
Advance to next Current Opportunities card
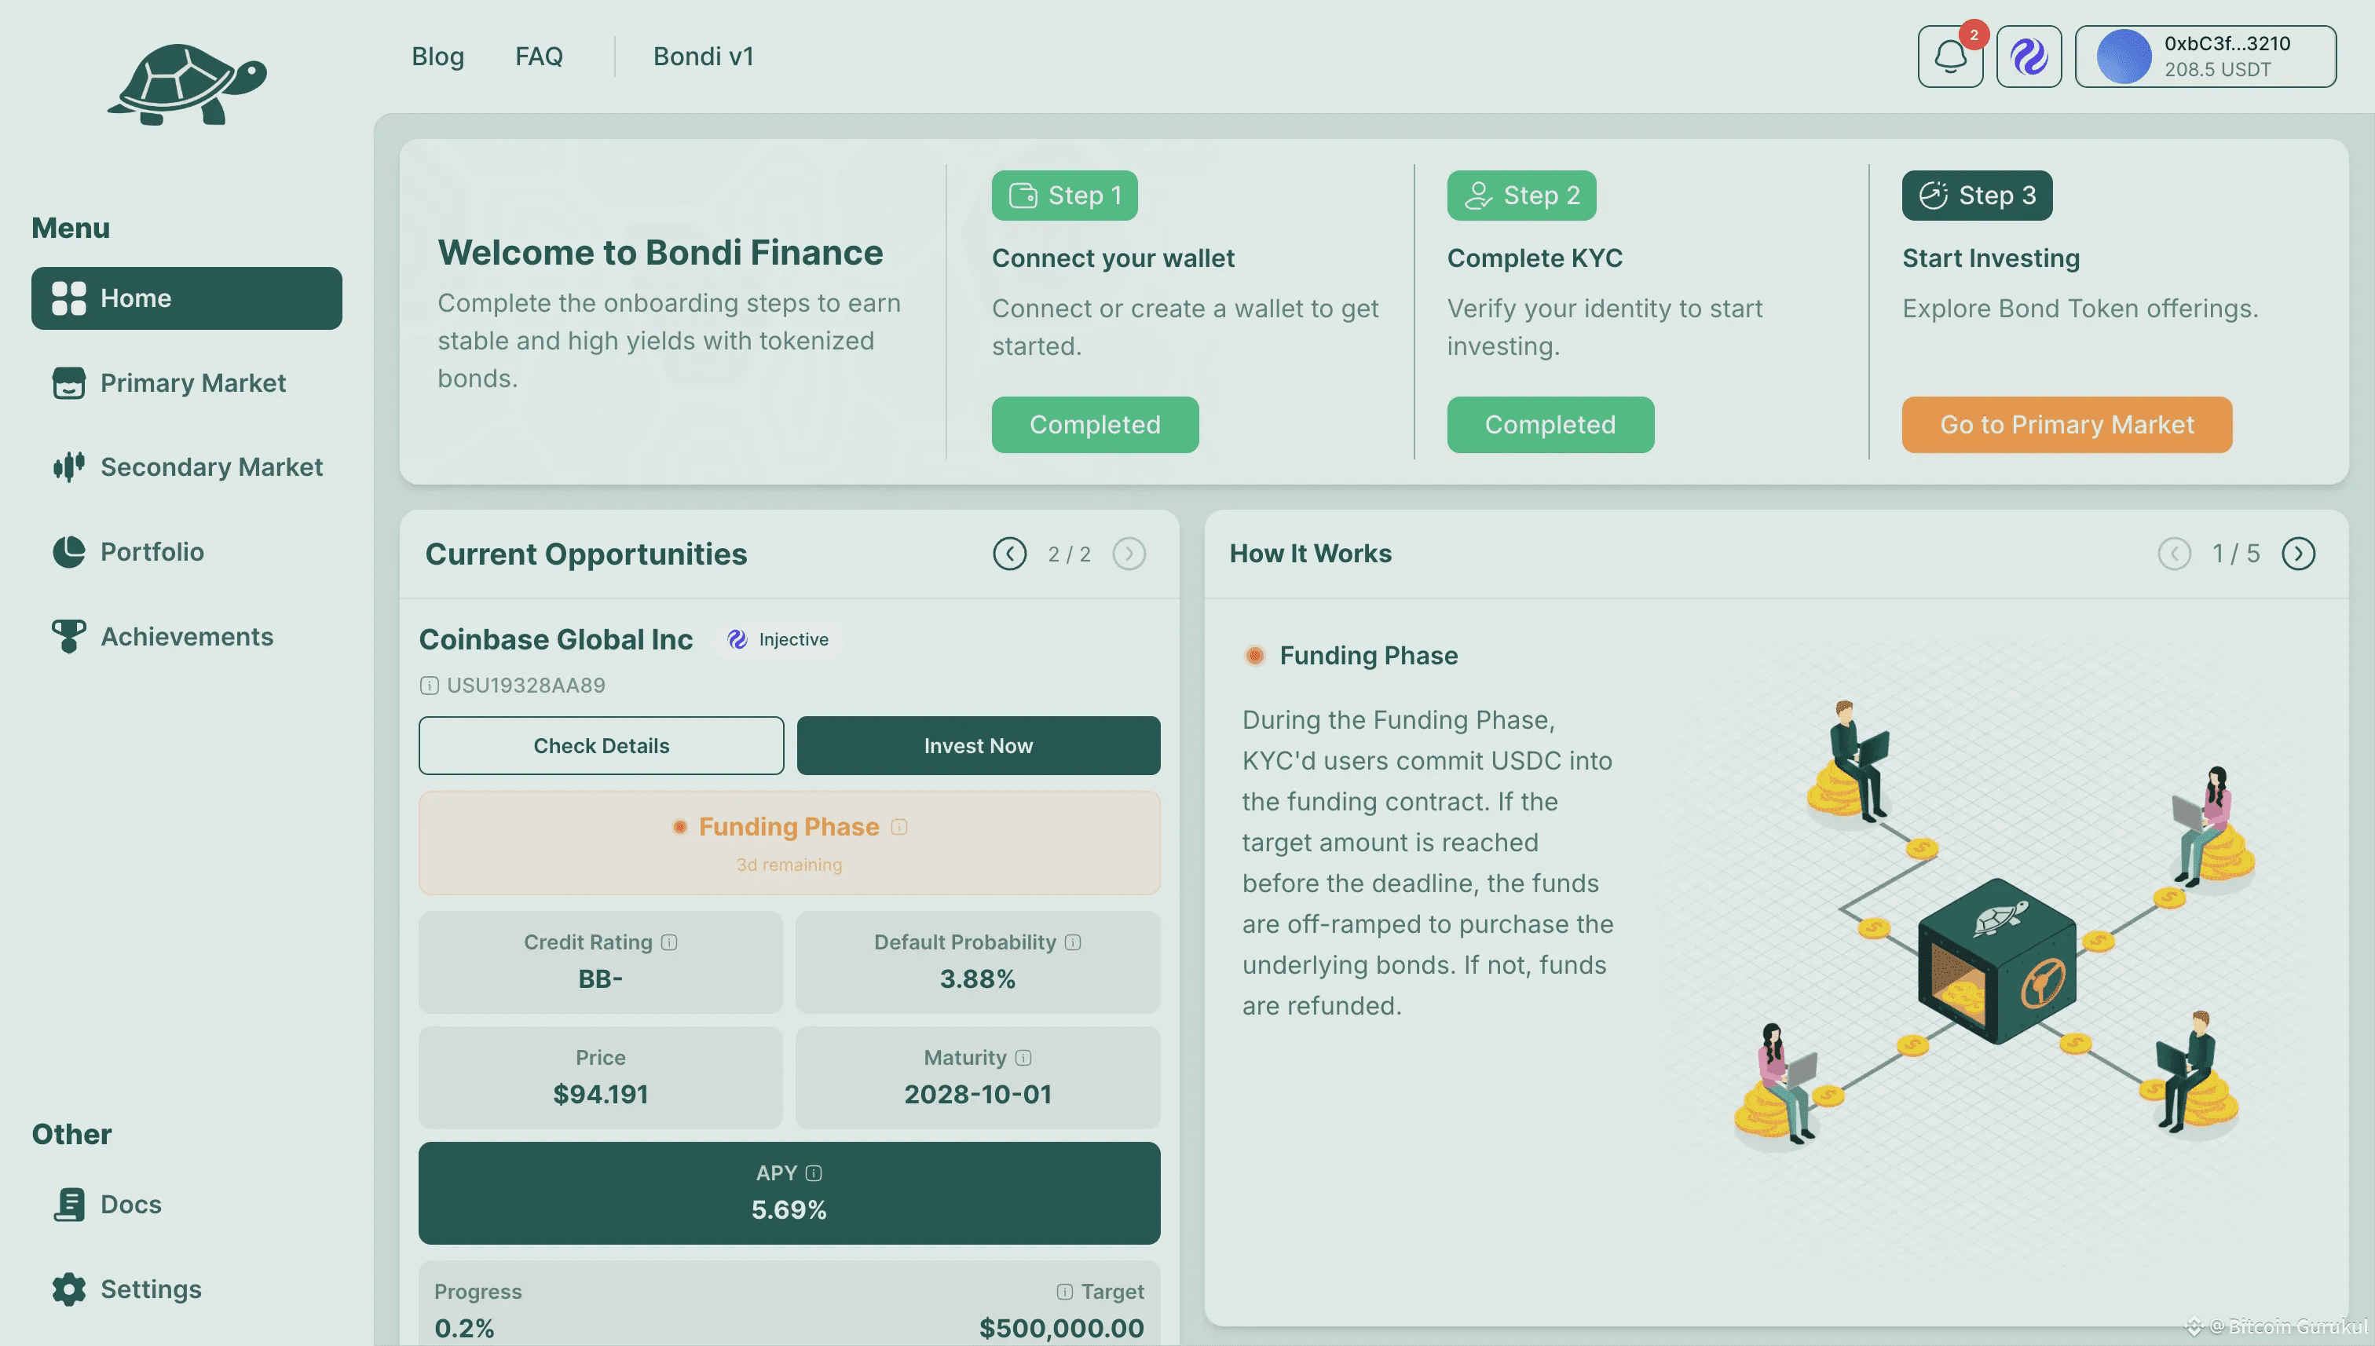coord(1129,553)
